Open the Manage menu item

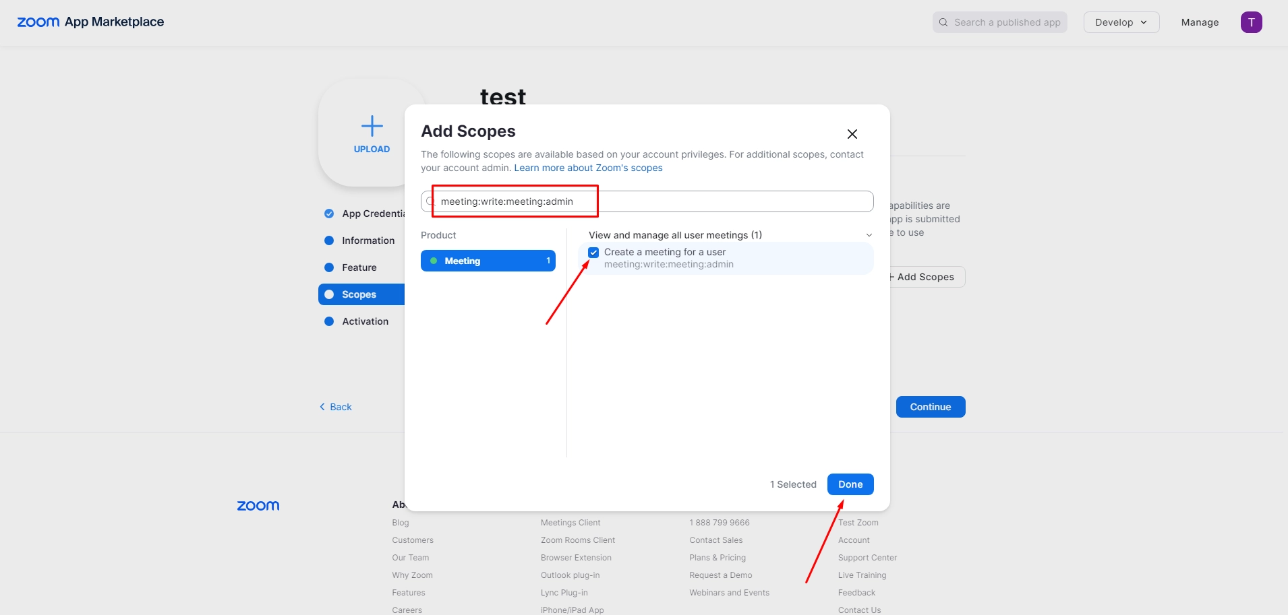(x=1200, y=22)
